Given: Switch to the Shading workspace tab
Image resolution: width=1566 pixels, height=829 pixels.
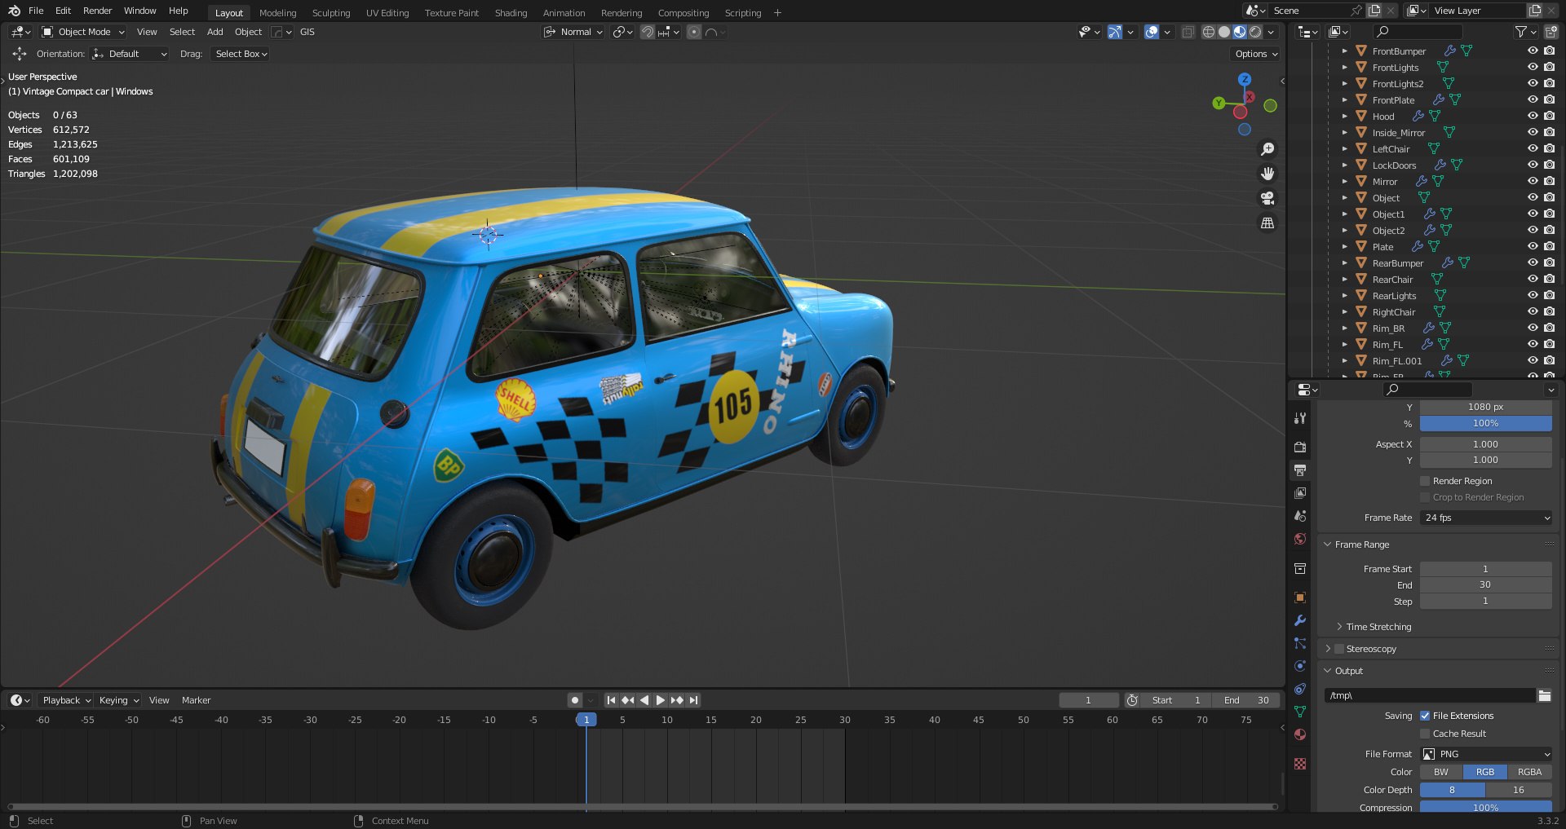Looking at the screenshot, I should point(511,12).
